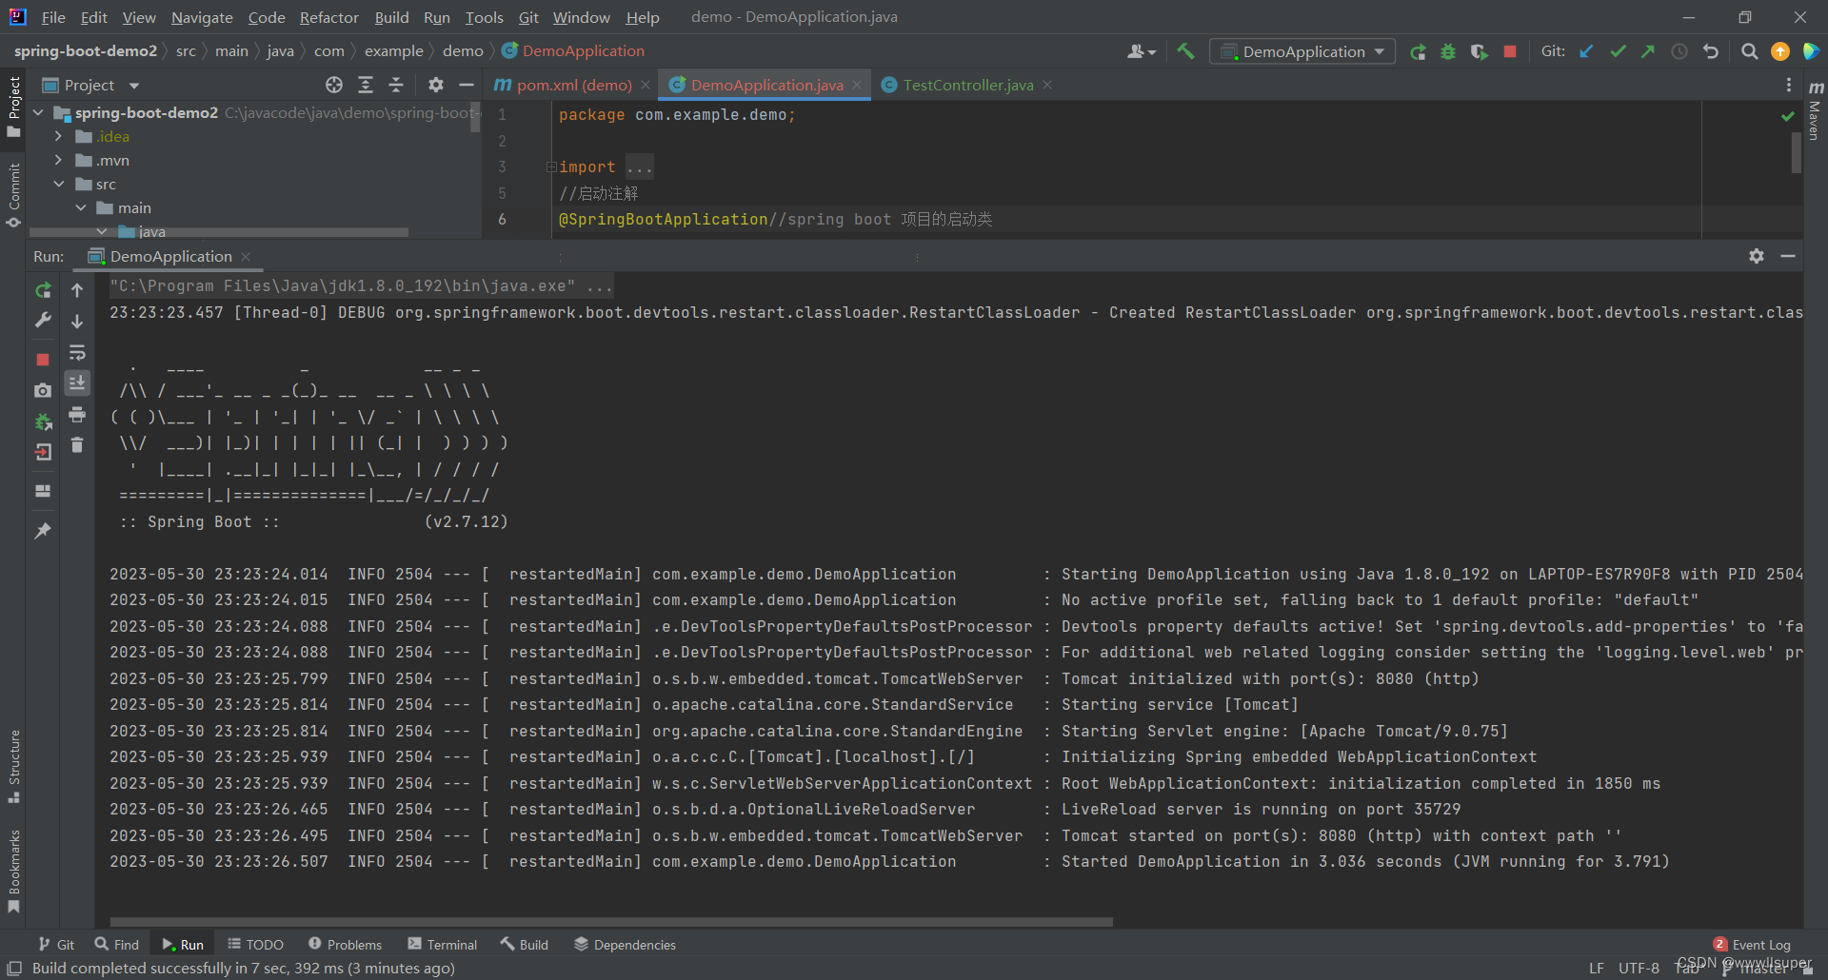This screenshot has width=1828, height=980.
Task: Toggle soft-wrap in the console
Action: [x=77, y=353]
